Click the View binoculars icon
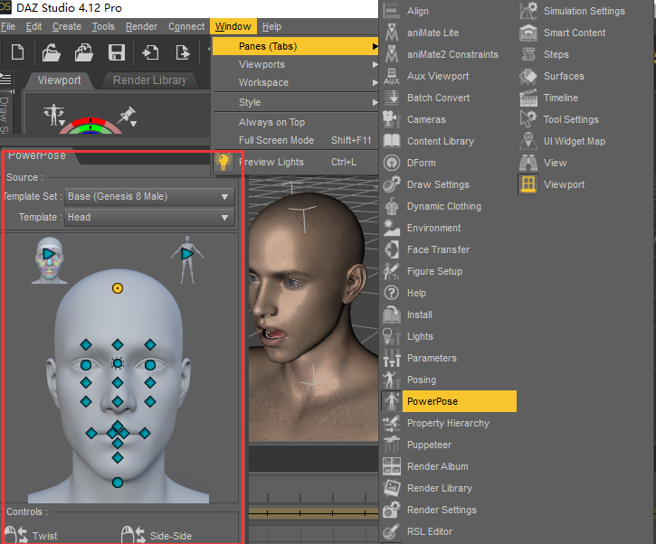Viewport: 656px width, 544px height. (528, 163)
